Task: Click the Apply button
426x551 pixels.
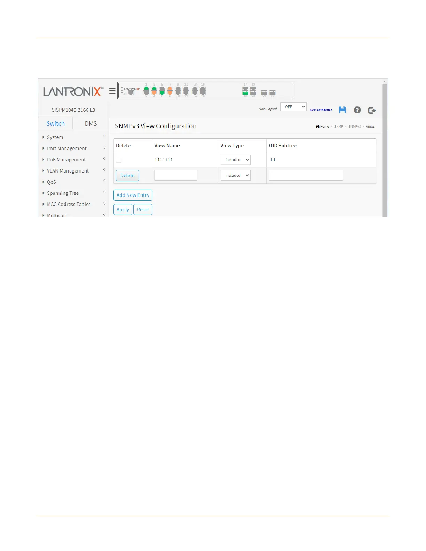Action: (x=123, y=209)
